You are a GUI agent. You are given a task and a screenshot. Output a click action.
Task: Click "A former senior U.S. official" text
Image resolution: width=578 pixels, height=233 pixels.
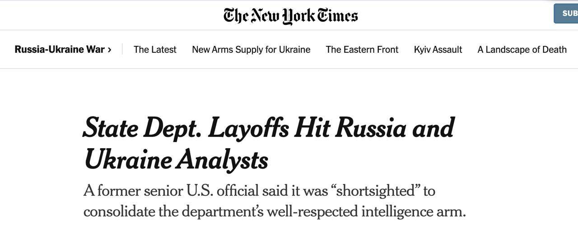pyautogui.click(x=148, y=191)
